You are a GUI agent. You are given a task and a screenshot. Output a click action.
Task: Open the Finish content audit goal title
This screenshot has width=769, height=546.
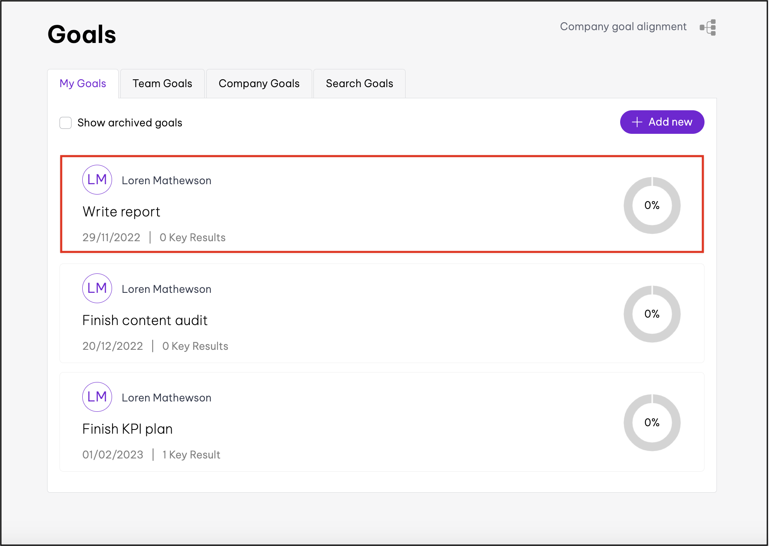pos(145,320)
